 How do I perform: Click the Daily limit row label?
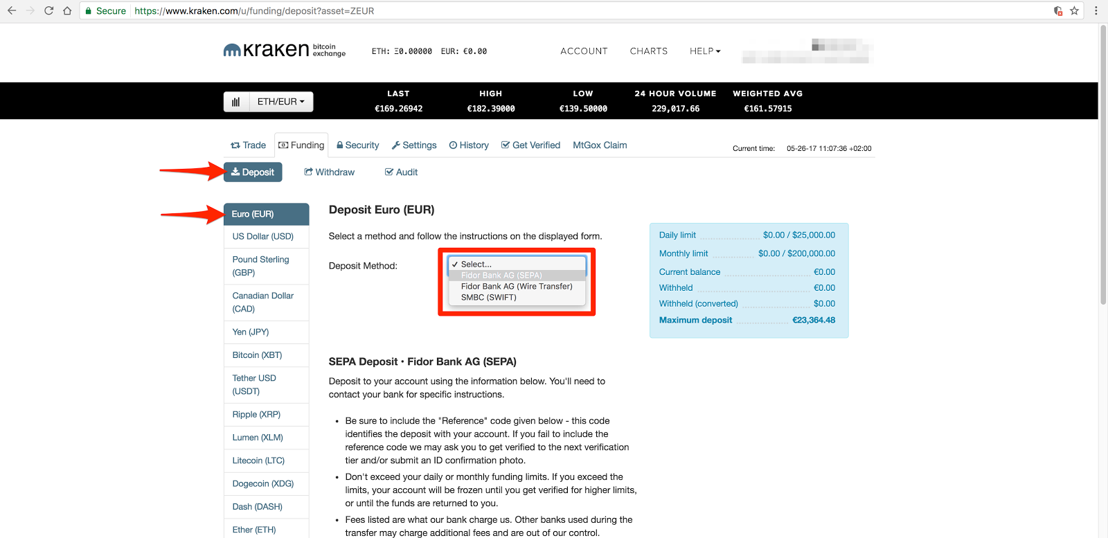coord(677,235)
